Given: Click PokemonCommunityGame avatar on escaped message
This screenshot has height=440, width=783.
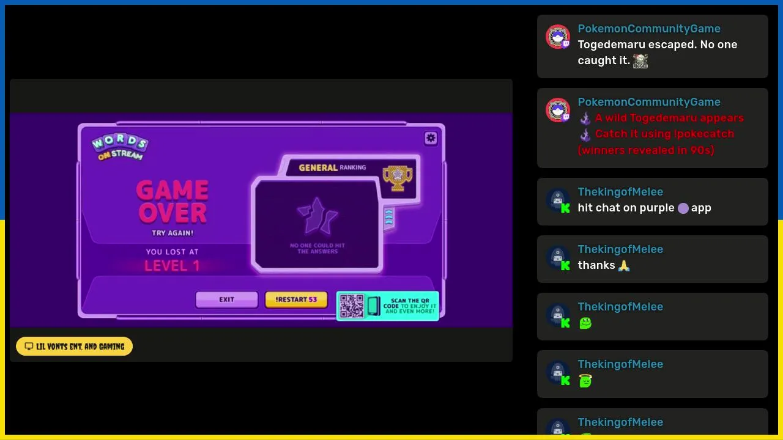Looking at the screenshot, I should tap(558, 37).
